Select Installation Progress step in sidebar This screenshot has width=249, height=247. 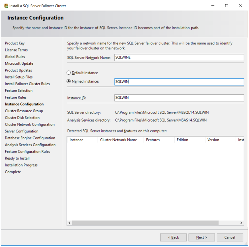click(21, 165)
